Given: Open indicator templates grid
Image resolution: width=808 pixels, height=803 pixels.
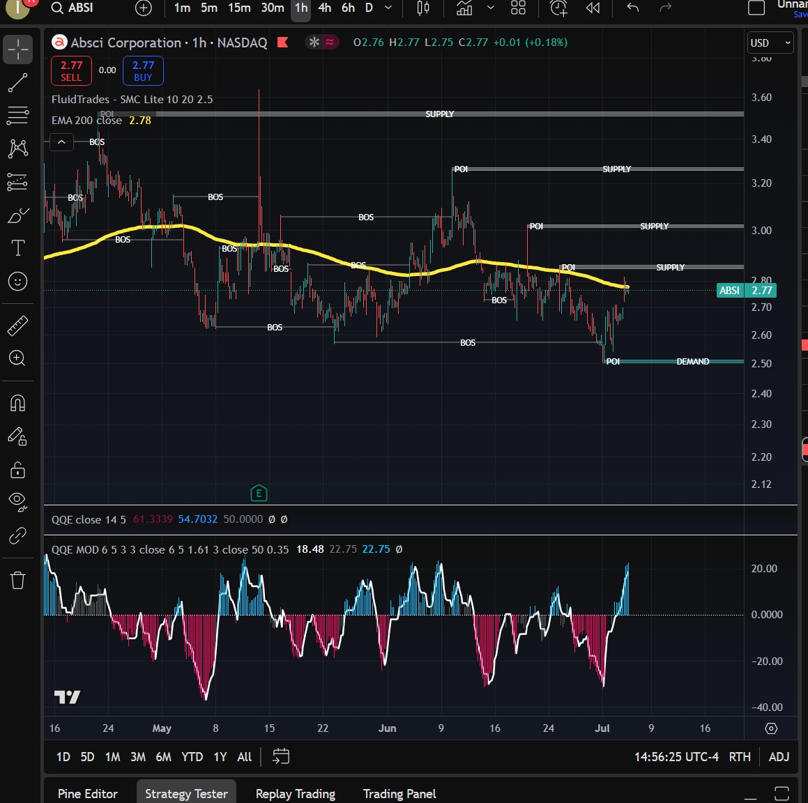Looking at the screenshot, I should 518,8.
